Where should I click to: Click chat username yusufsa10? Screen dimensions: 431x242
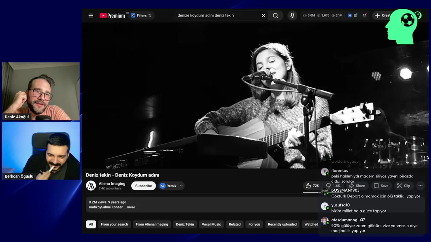[340, 205]
